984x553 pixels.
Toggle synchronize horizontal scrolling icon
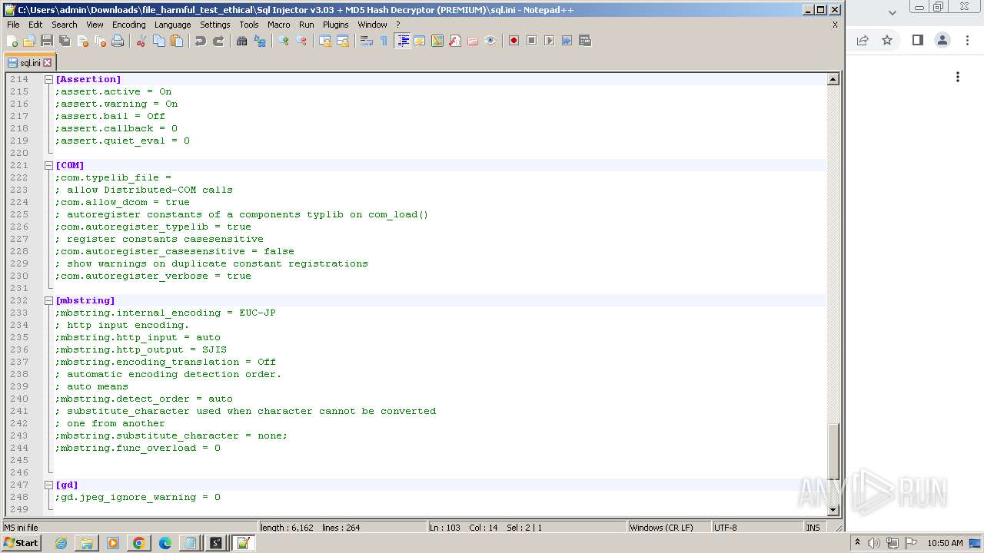tap(343, 41)
